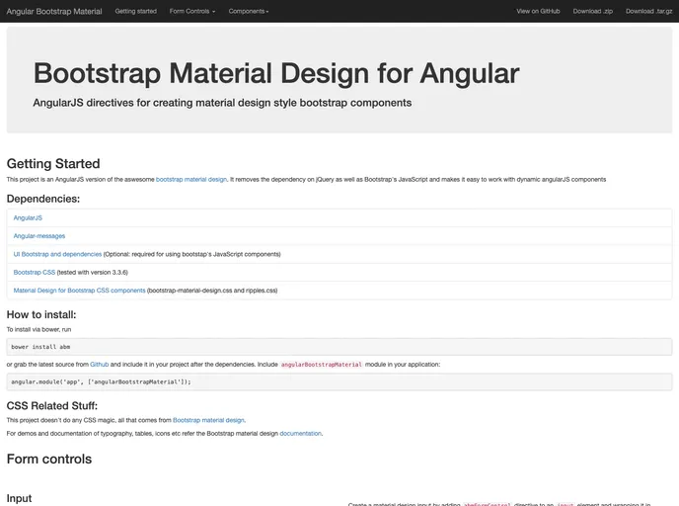Click Download .tar.gz in navbar
Image resolution: width=679 pixels, height=506 pixels.
click(648, 11)
